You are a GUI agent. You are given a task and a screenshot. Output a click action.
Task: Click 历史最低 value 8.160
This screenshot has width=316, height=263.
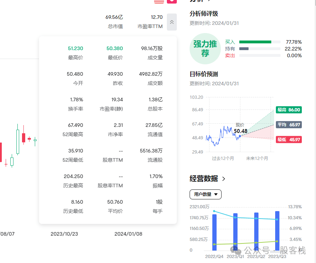77,202
